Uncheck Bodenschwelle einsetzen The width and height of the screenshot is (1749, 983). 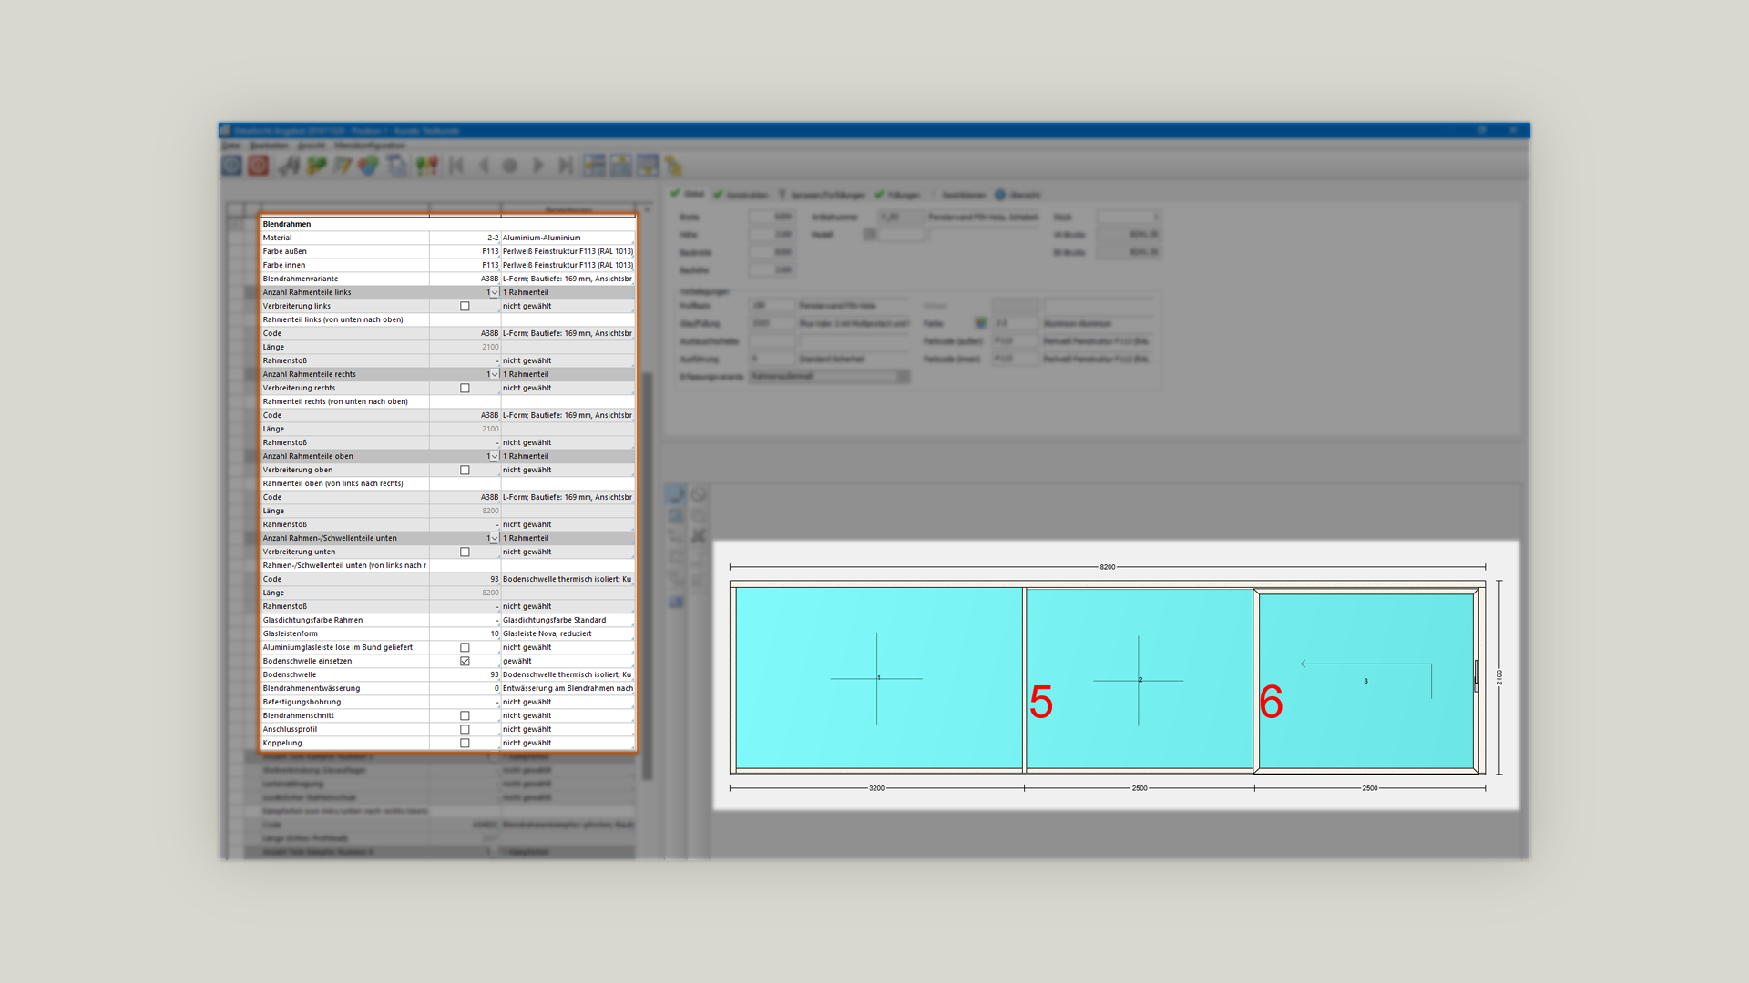pos(465,662)
